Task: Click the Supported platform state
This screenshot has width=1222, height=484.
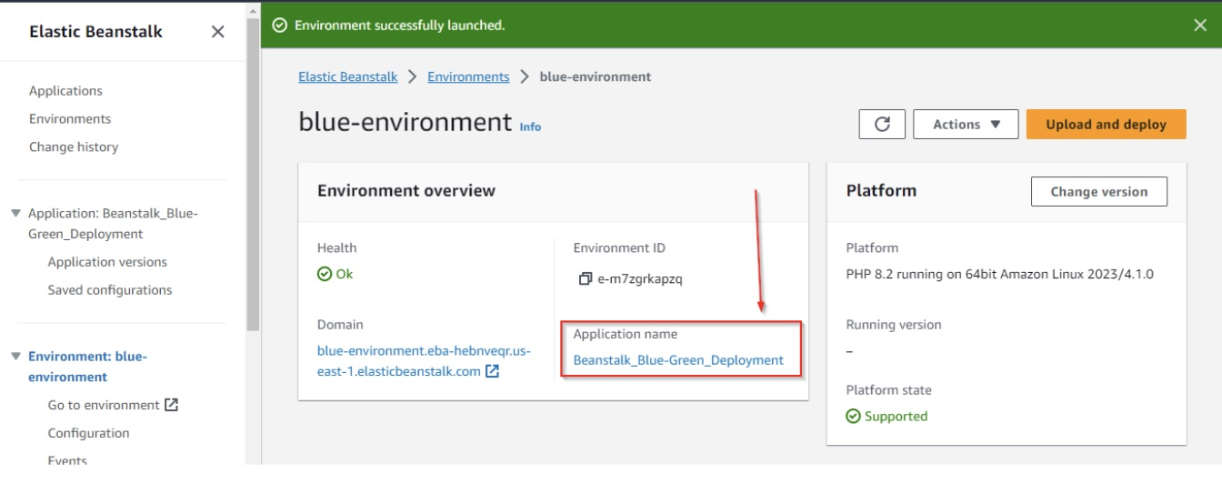Action: pos(886,416)
